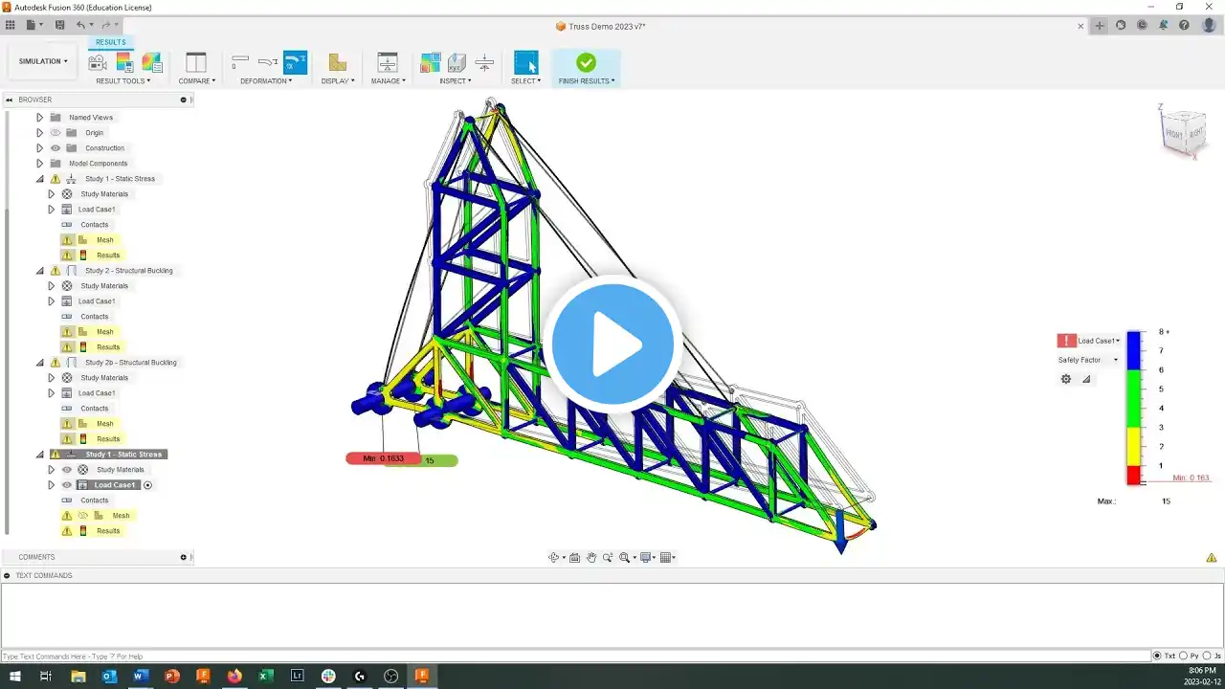
Task: Click the Legend Options icon in Result Tools
Action: click(x=124, y=63)
